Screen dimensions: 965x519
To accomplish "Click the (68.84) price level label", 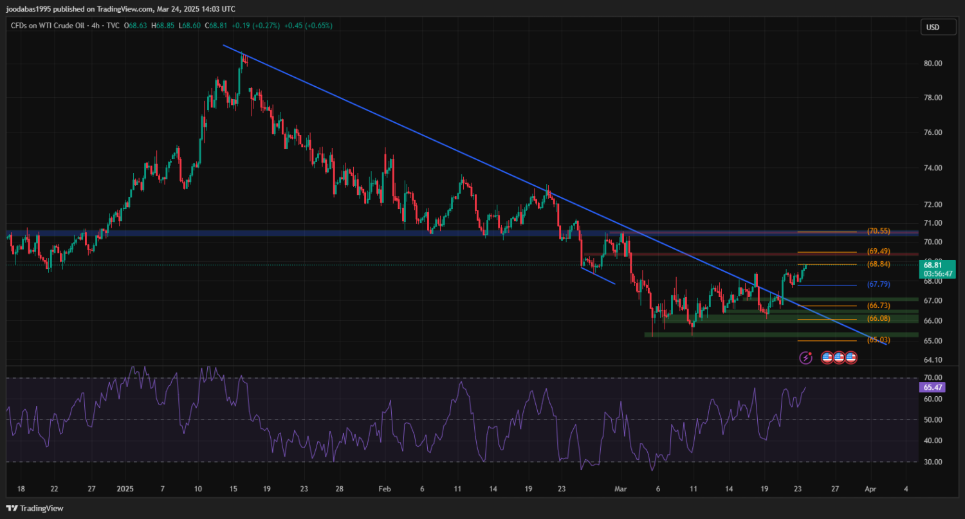I will pyautogui.click(x=878, y=264).
